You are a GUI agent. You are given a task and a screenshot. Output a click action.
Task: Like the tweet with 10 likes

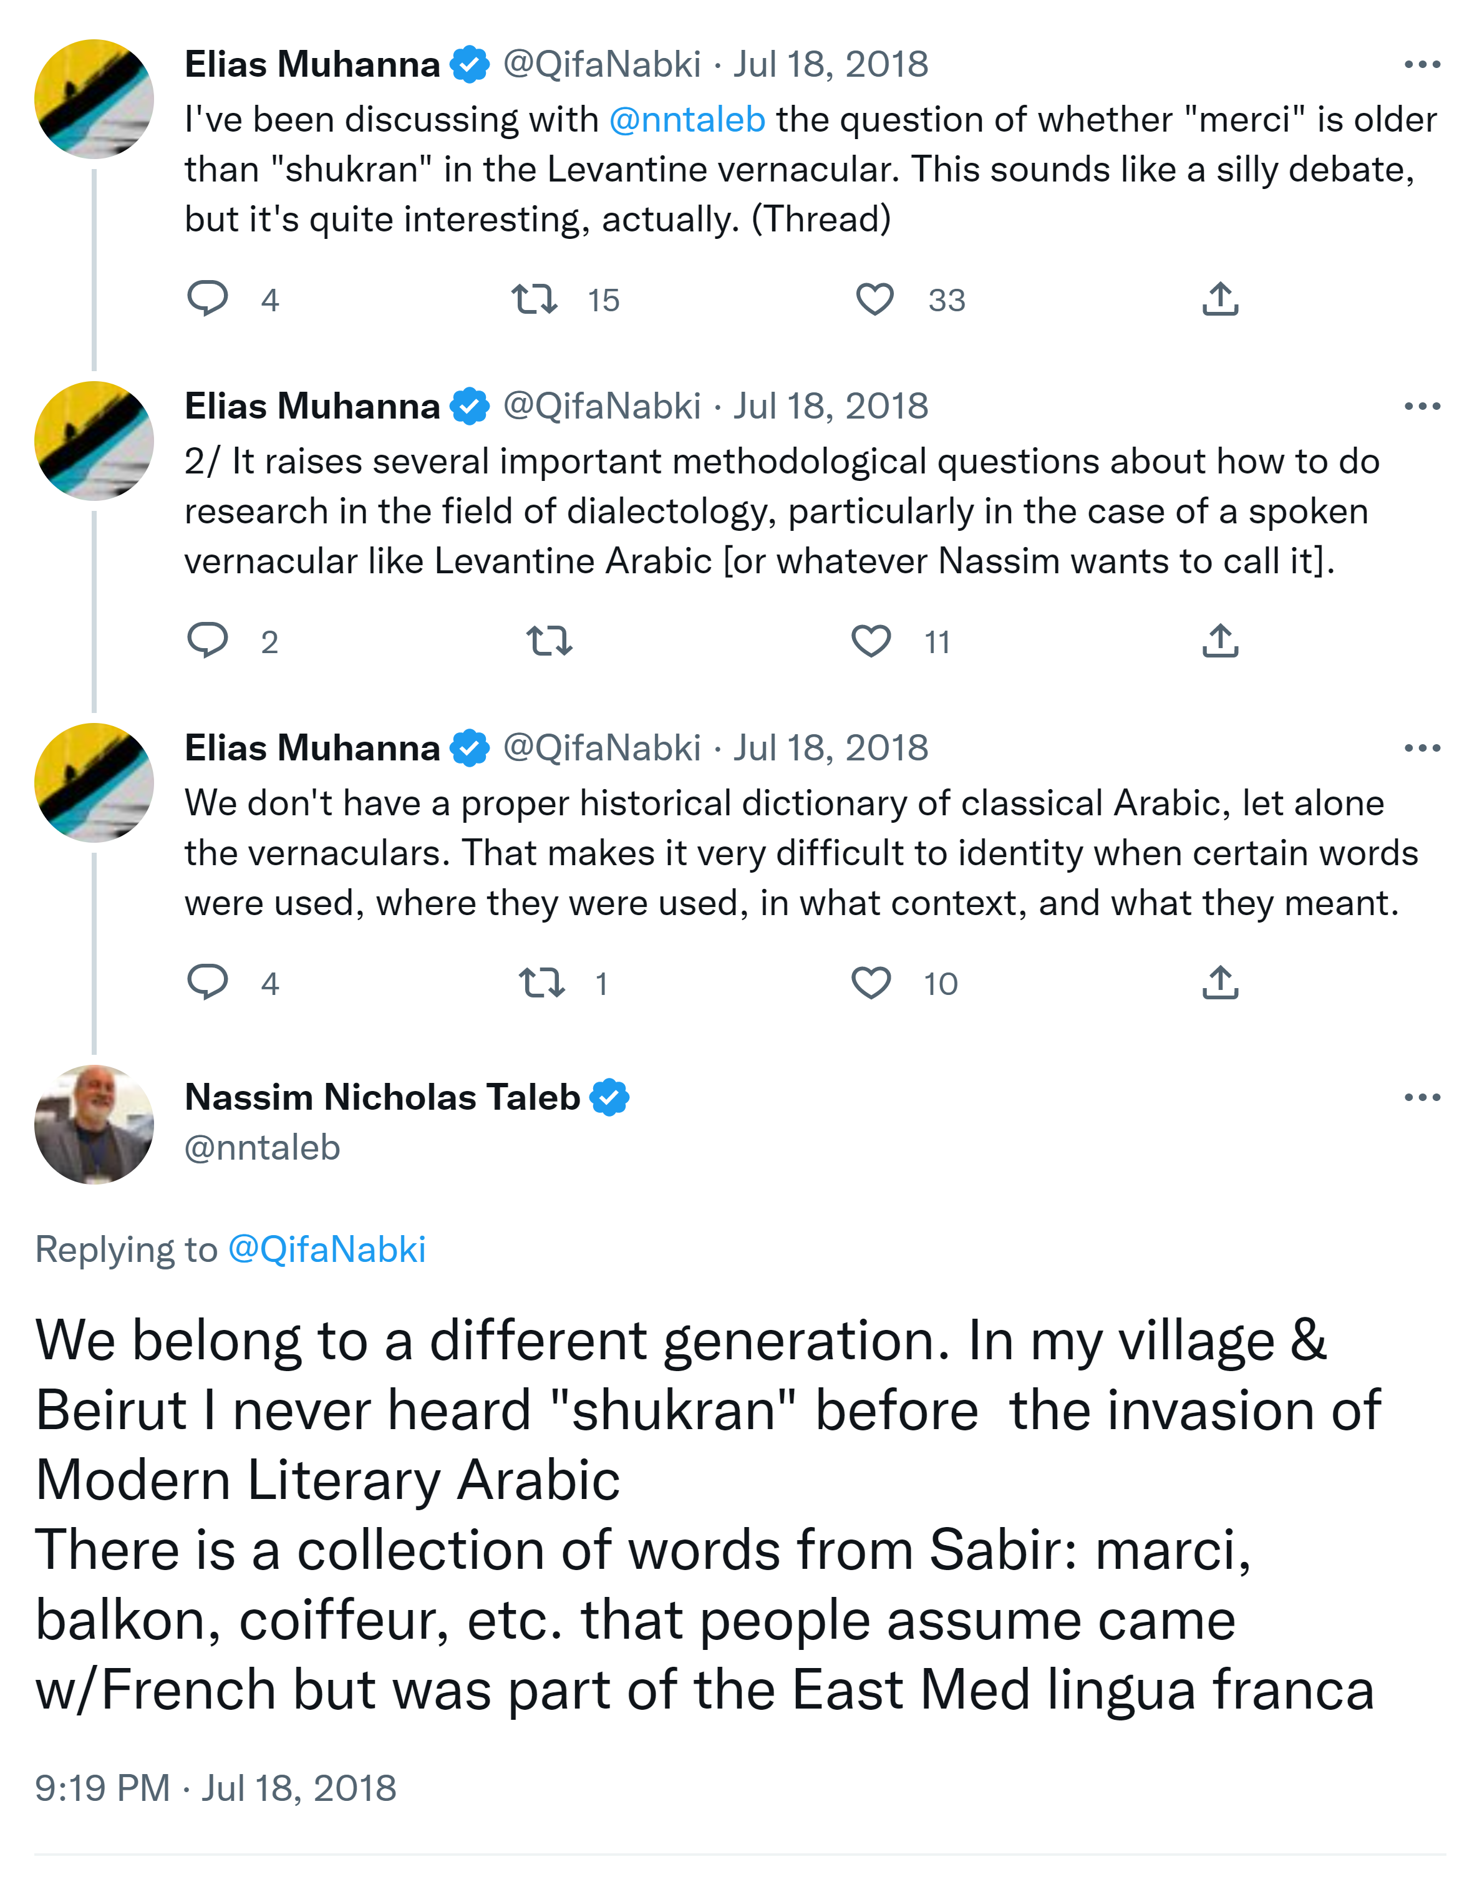871,982
